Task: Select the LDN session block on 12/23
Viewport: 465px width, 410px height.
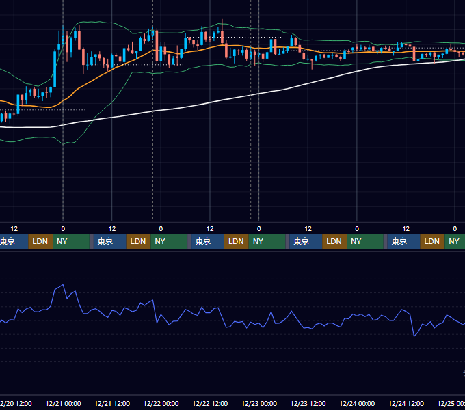Action: (x=334, y=241)
